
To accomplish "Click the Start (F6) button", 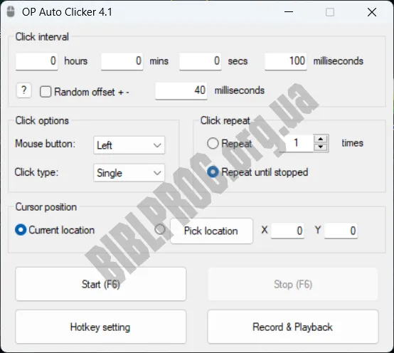I will (101, 284).
